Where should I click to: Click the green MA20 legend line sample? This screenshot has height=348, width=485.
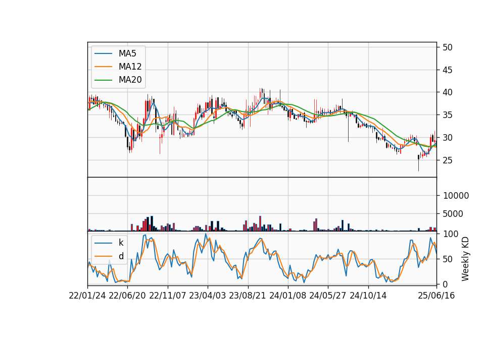click(x=103, y=80)
